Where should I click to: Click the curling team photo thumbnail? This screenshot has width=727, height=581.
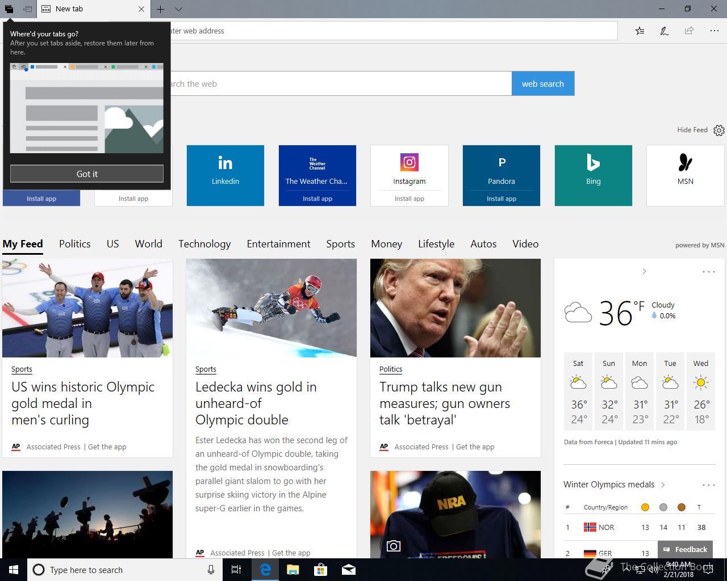[87, 308]
